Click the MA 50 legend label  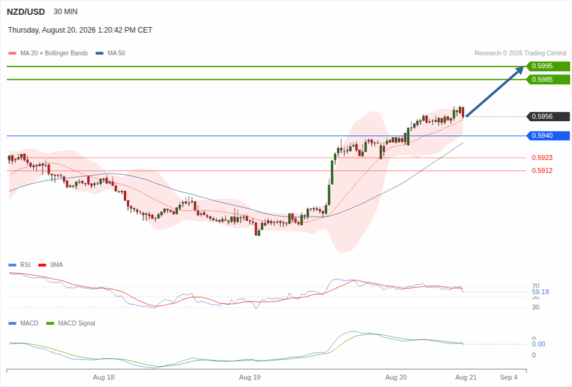[116, 53]
